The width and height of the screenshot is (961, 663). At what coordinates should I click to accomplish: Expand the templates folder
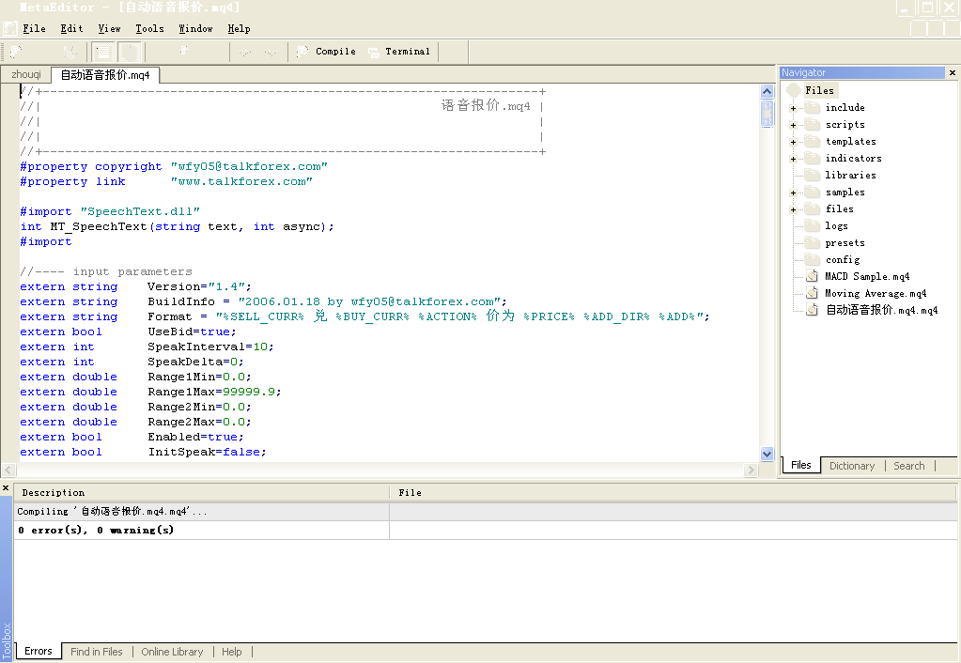tap(793, 142)
